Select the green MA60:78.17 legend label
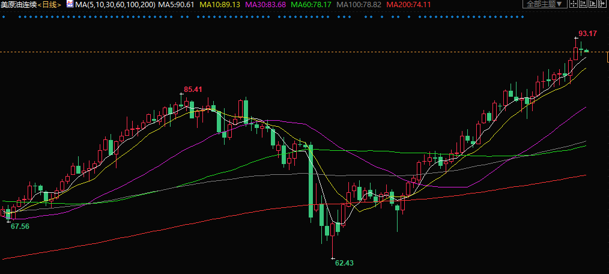 311,5
